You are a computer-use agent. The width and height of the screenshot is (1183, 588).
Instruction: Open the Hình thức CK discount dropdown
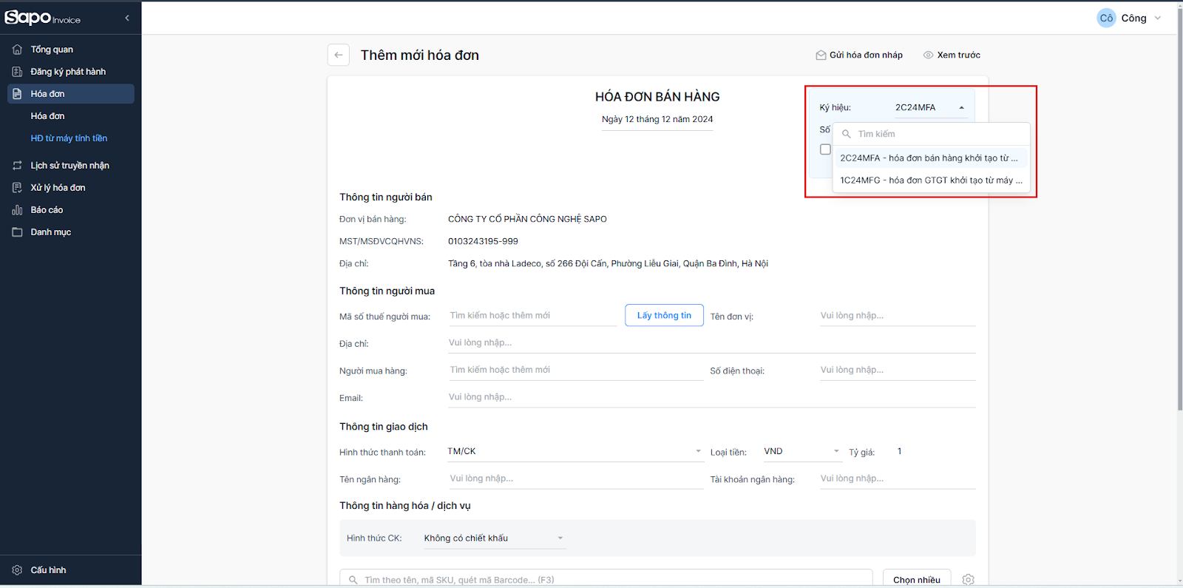494,538
